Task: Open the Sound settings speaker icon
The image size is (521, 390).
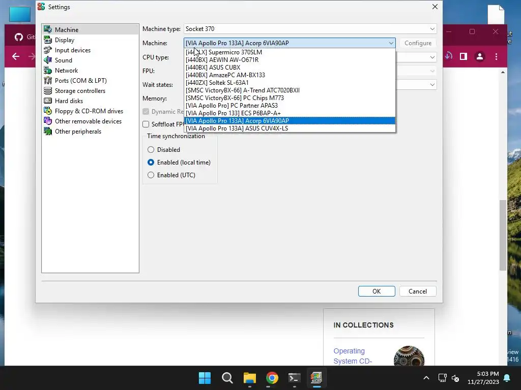Action: pyautogui.click(x=48, y=60)
